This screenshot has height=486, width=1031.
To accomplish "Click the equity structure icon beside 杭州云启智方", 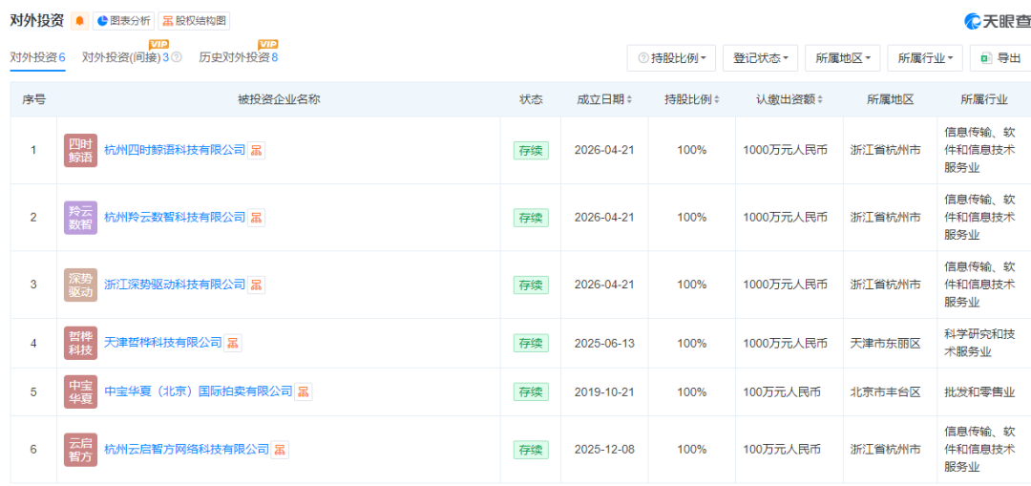I will pyautogui.click(x=280, y=449).
